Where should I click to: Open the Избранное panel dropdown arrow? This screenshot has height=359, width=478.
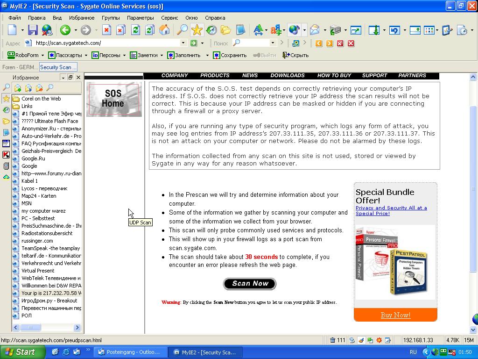pos(63,78)
